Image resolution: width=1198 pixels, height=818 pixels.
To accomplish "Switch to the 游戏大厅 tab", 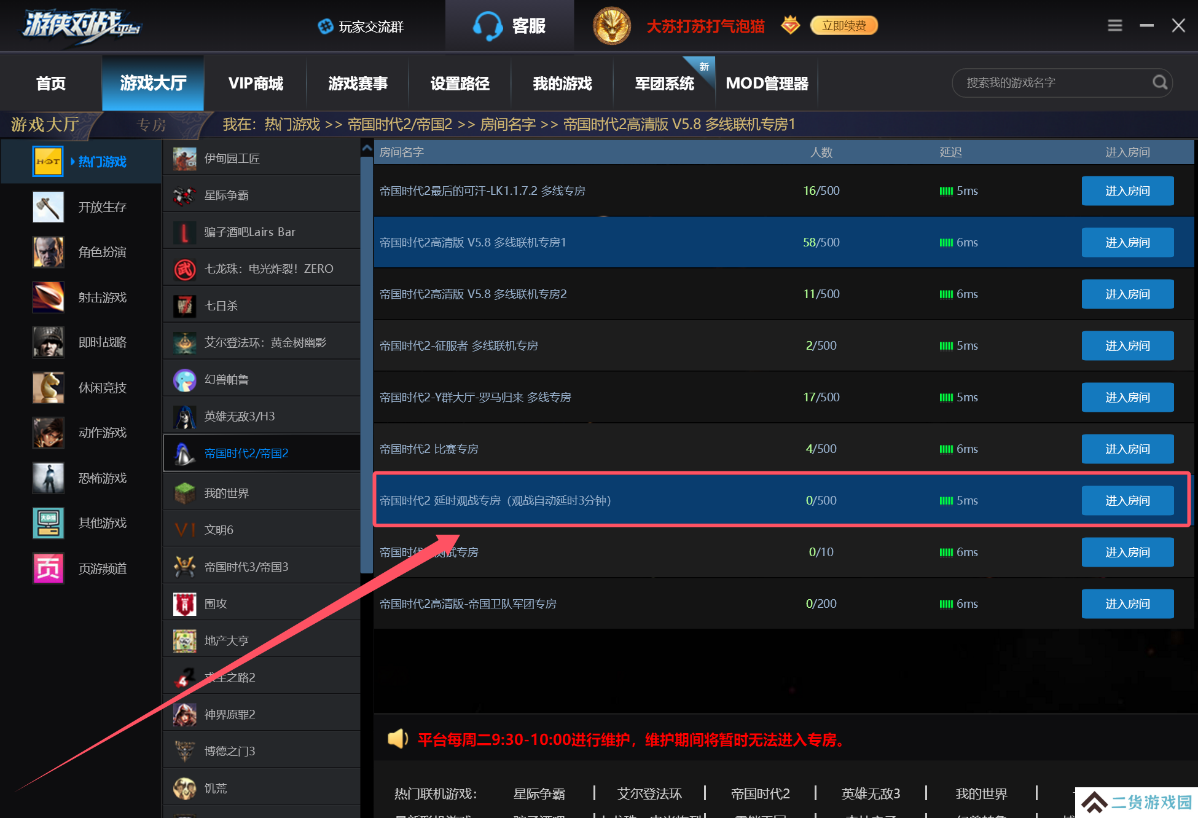I will pos(153,83).
